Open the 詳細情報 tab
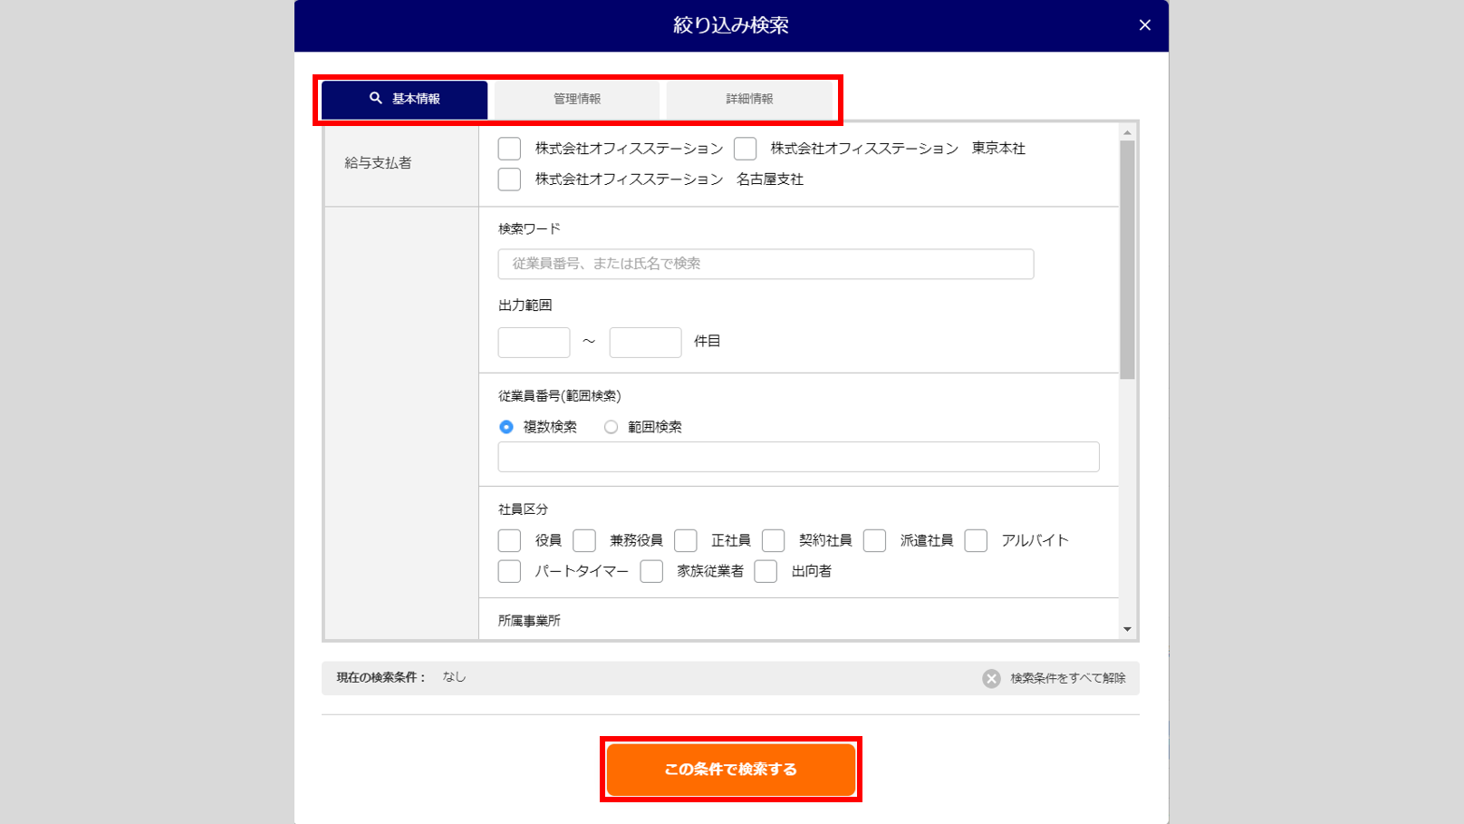Image resolution: width=1464 pixels, height=824 pixels. coord(749,99)
